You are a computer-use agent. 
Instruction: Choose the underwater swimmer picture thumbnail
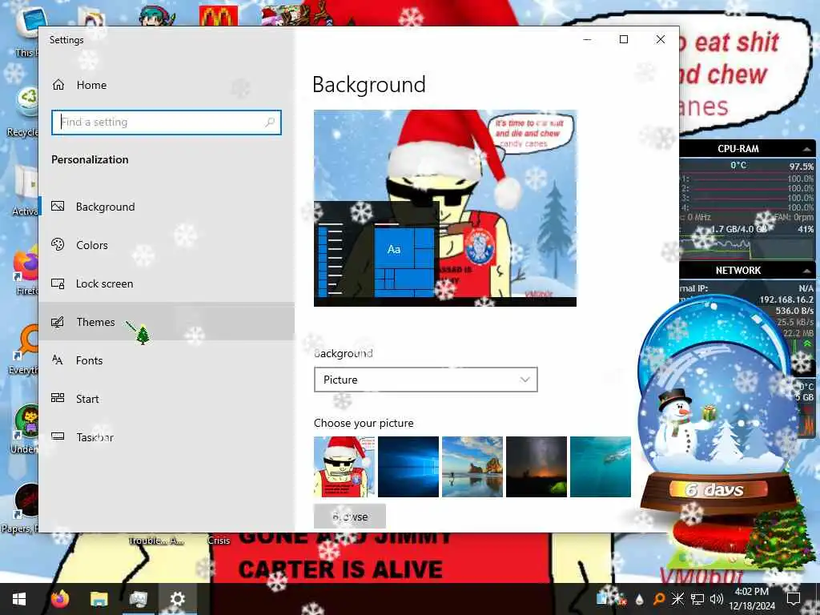point(601,467)
